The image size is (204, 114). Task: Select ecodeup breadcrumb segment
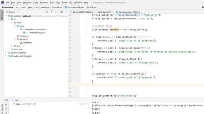45,7
